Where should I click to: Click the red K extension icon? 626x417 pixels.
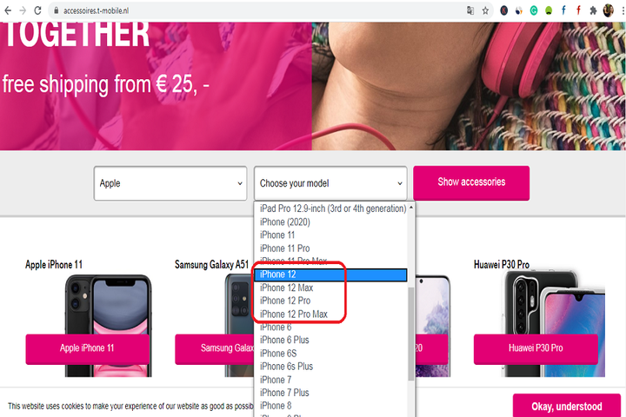pyautogui.click(x=503, y=10)
